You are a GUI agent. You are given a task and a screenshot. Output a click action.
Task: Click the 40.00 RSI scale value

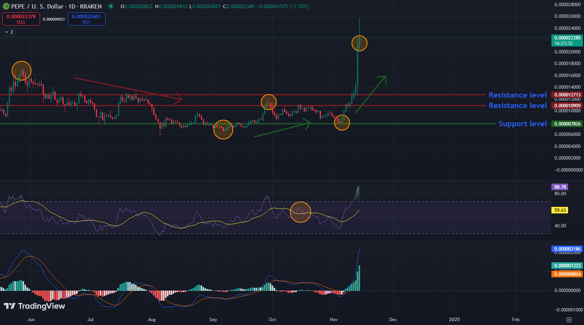pyautogui.click(x=560, y=226)
